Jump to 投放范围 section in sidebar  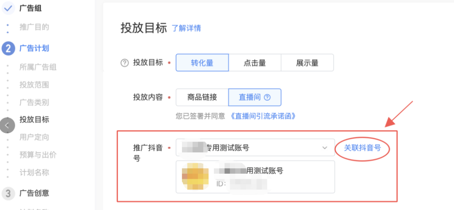[34, 84]
